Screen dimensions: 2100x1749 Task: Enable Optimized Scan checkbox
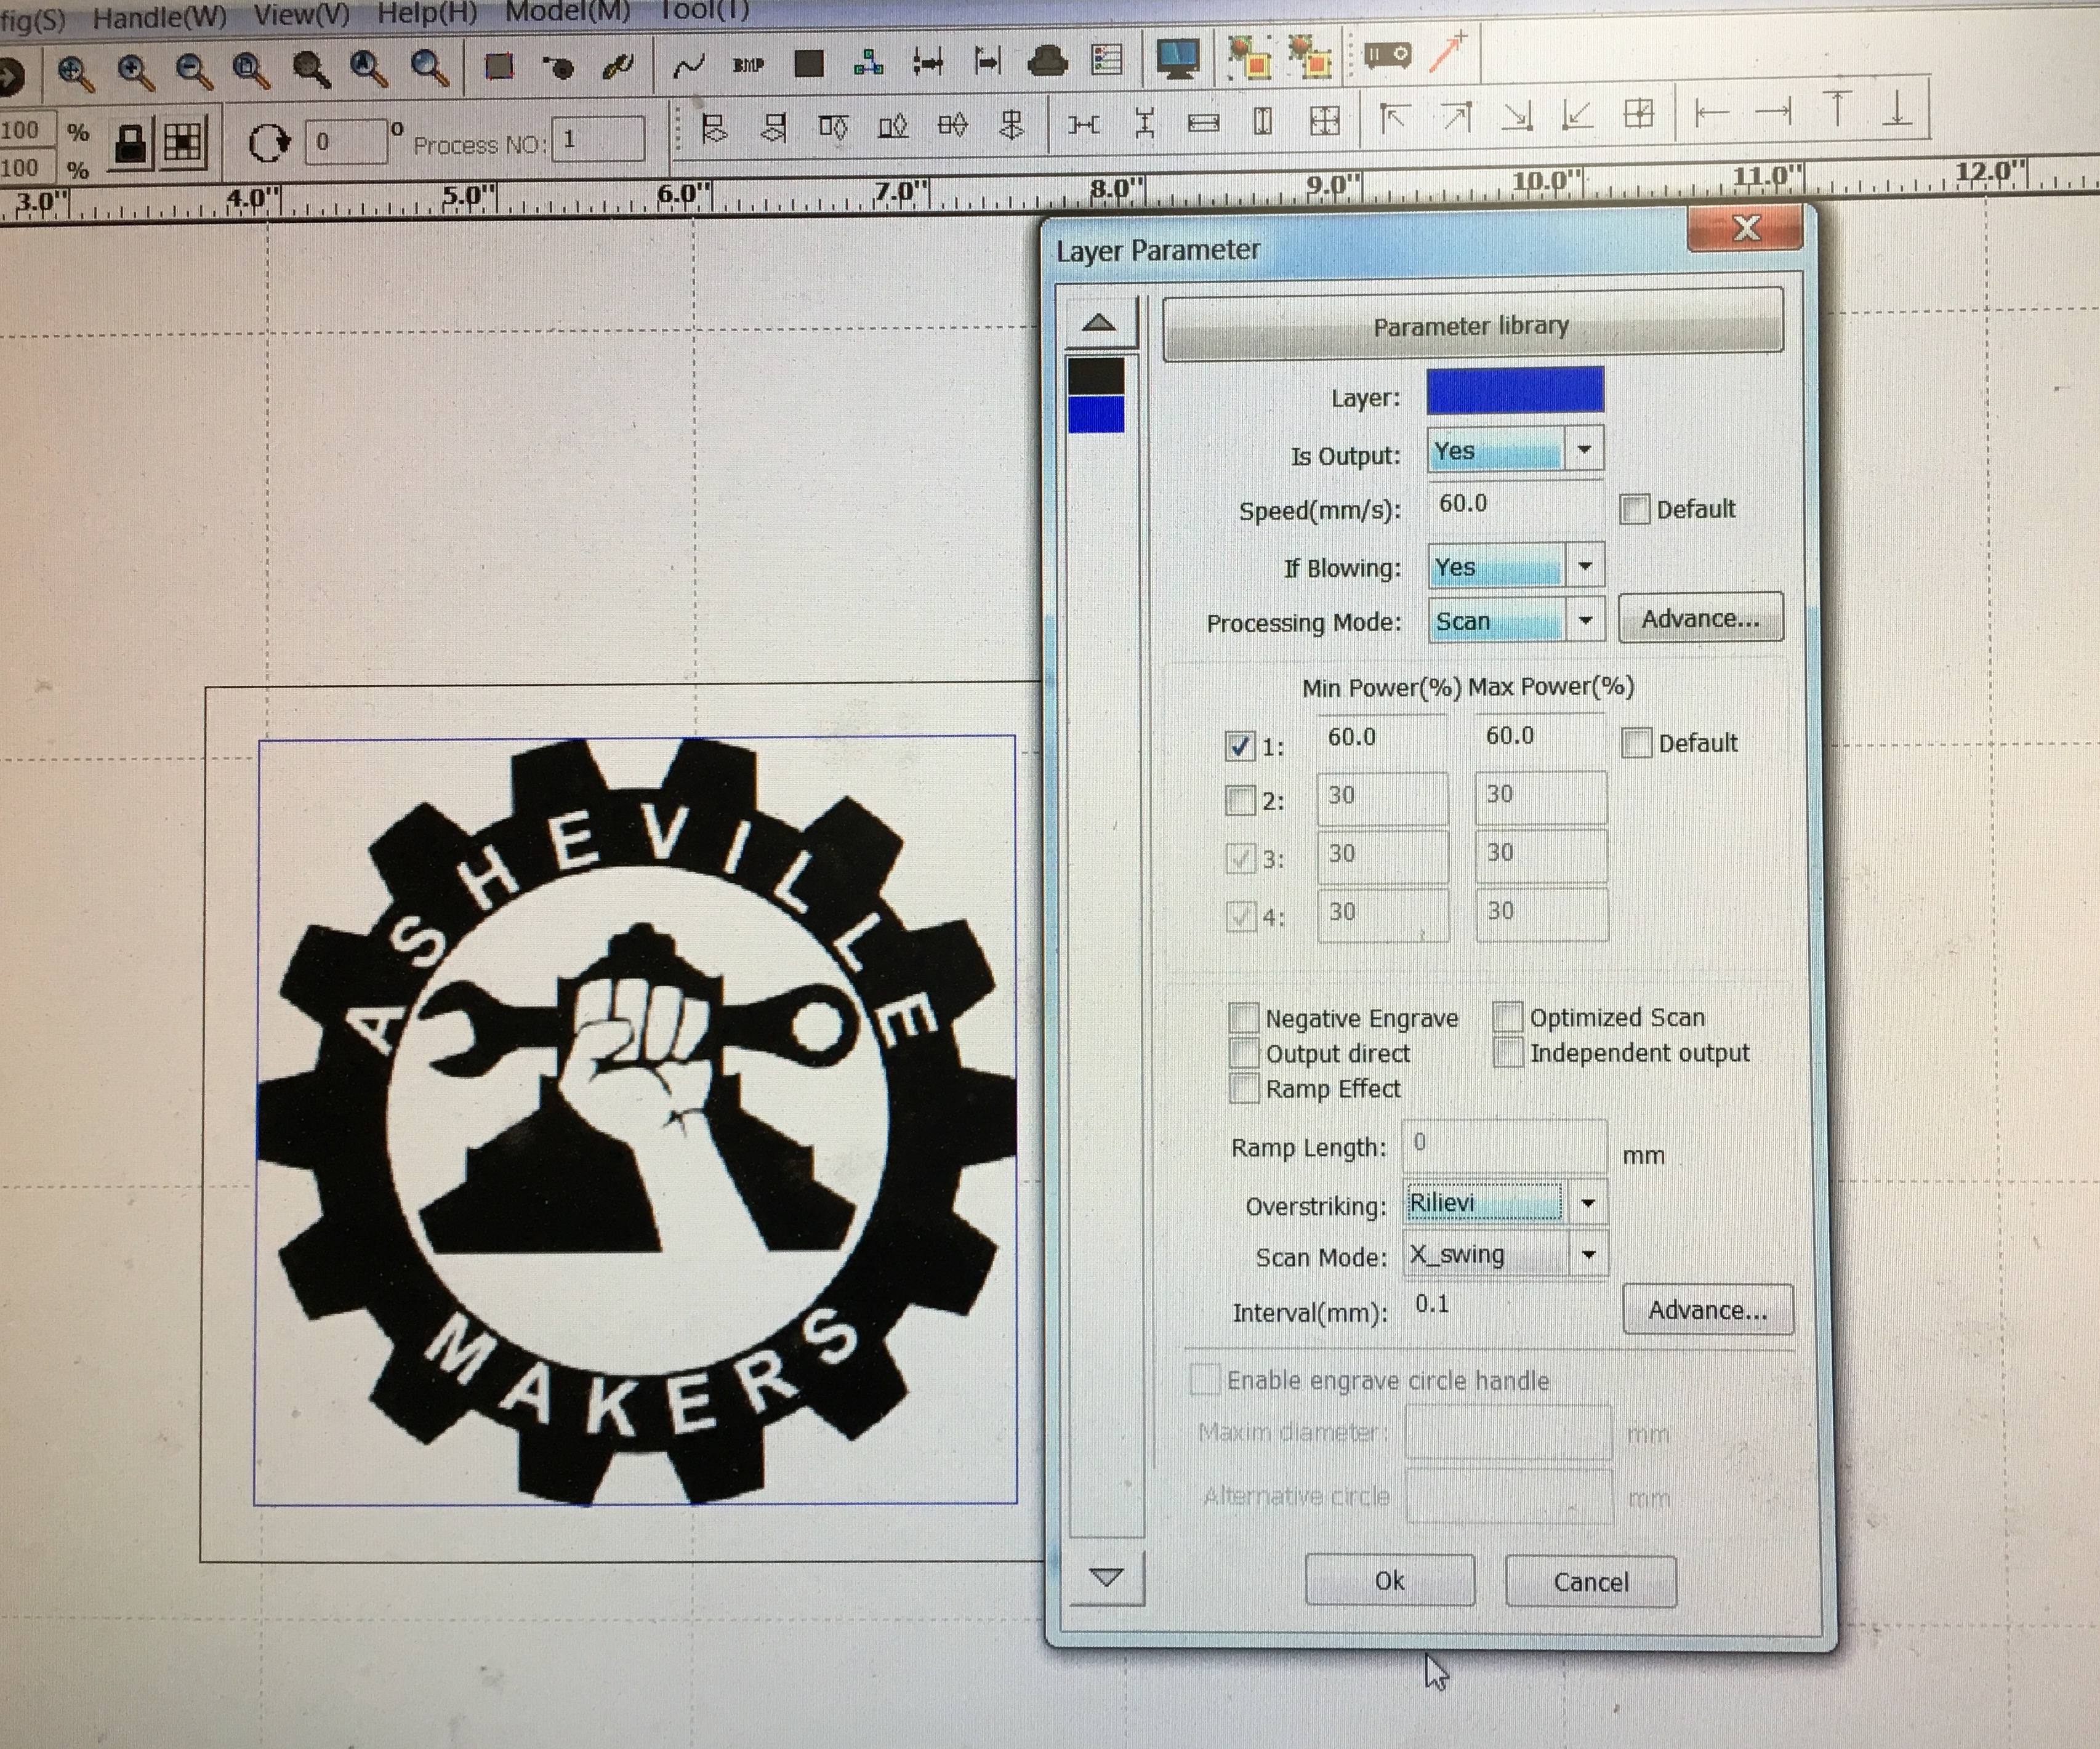coord(1507,1016)
